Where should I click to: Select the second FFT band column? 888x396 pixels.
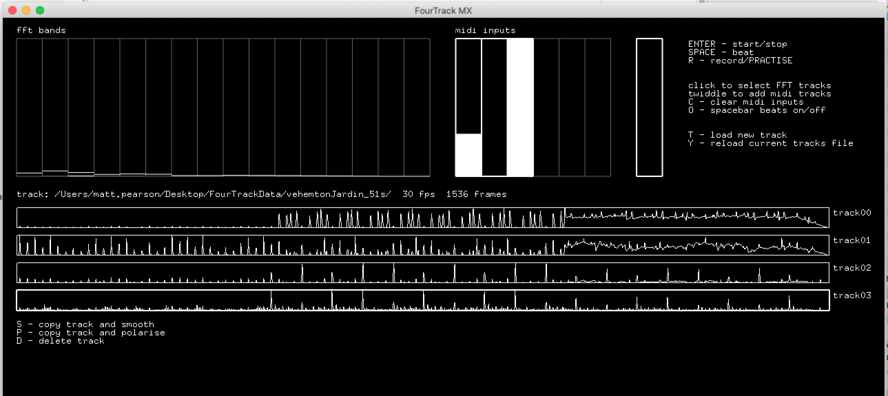click(55, 107)
